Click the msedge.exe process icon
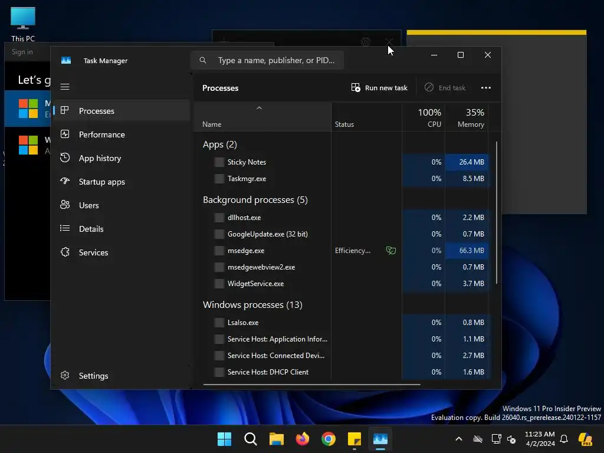 click(x=219, y=251)
